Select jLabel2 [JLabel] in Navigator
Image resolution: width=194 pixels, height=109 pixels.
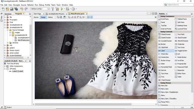click(18, 71)
